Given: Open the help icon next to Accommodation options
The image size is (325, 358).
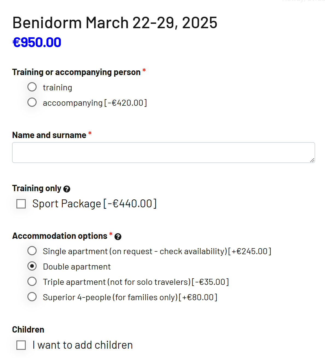Looking at the screenshot, I should (x=118, y=237).
